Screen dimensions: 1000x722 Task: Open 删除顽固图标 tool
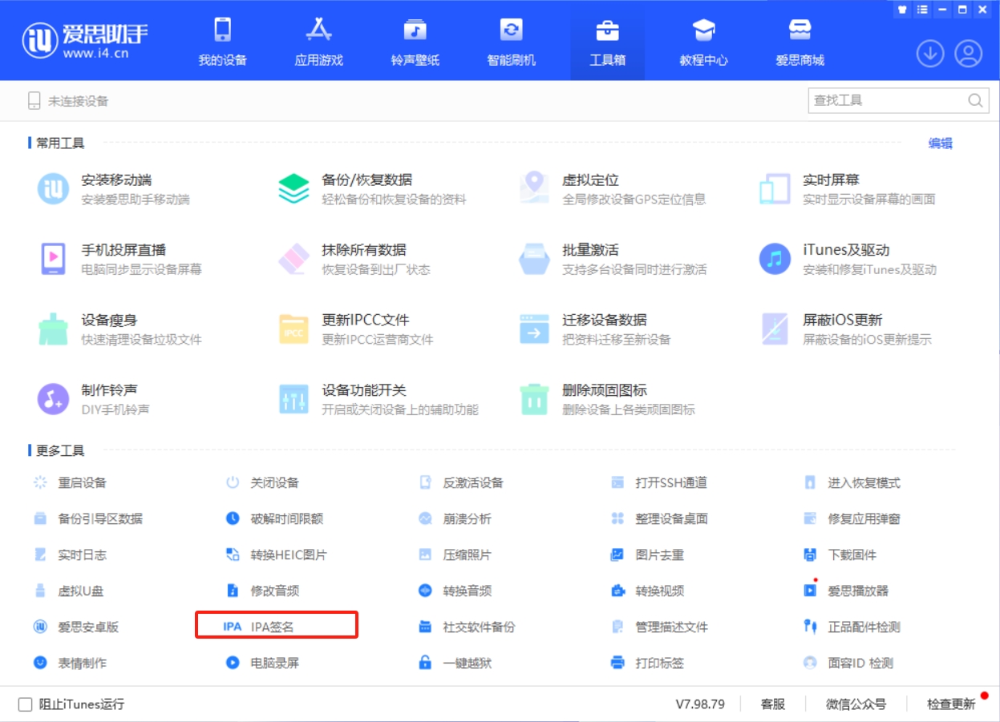(606, 399)
